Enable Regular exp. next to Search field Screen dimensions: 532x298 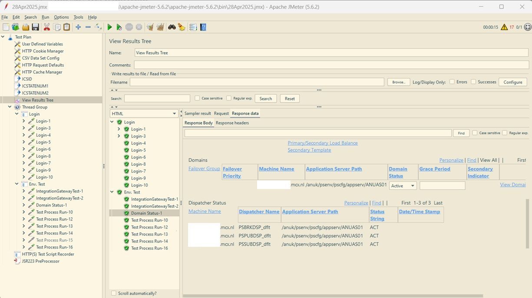click(x=229, y=98)
